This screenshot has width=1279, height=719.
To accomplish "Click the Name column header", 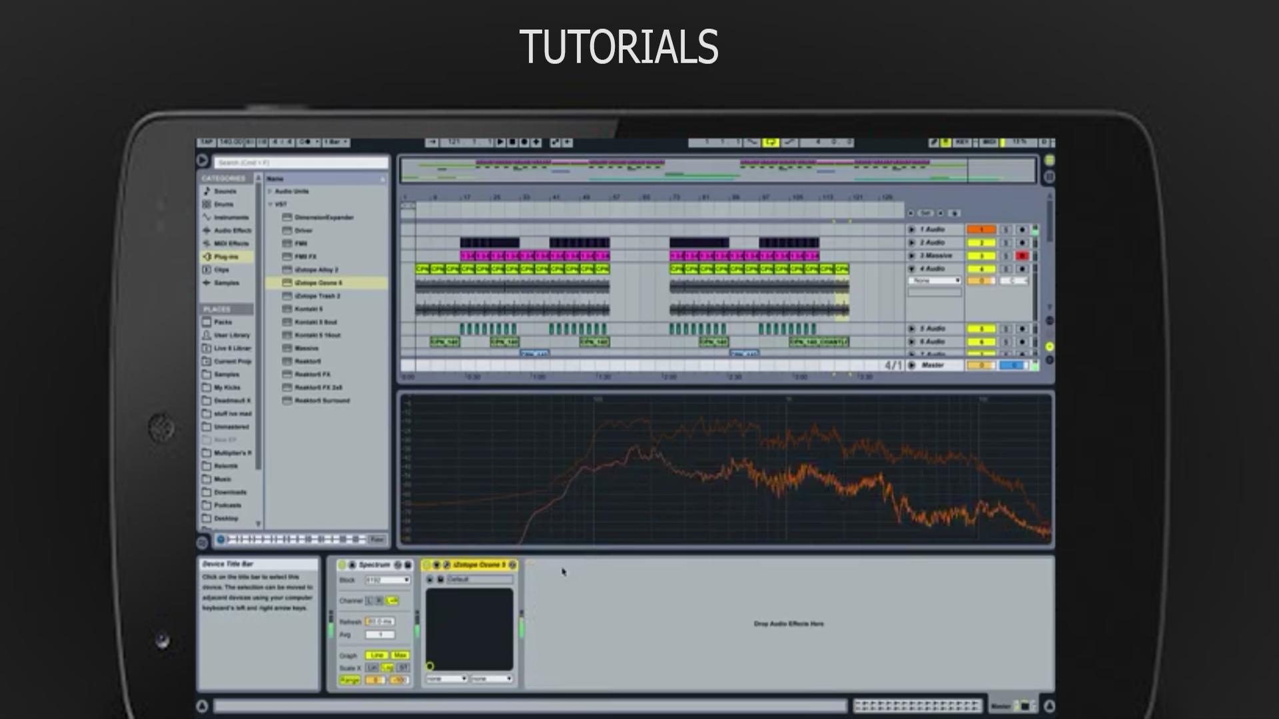I will [x=326, y=178].
